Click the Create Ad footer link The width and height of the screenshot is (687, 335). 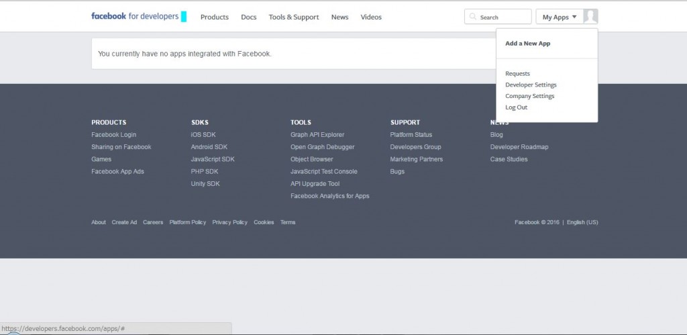(x=124, y=222)
